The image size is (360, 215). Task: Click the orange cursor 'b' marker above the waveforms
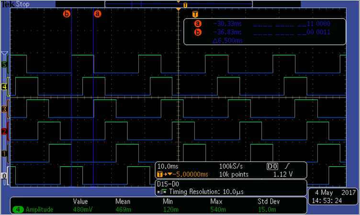pos(67,14)
